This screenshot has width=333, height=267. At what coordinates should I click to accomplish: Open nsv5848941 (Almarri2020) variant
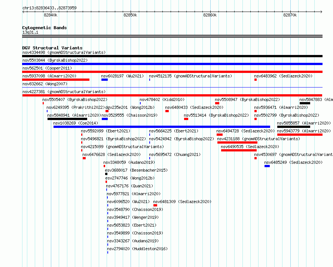point(74,115)
